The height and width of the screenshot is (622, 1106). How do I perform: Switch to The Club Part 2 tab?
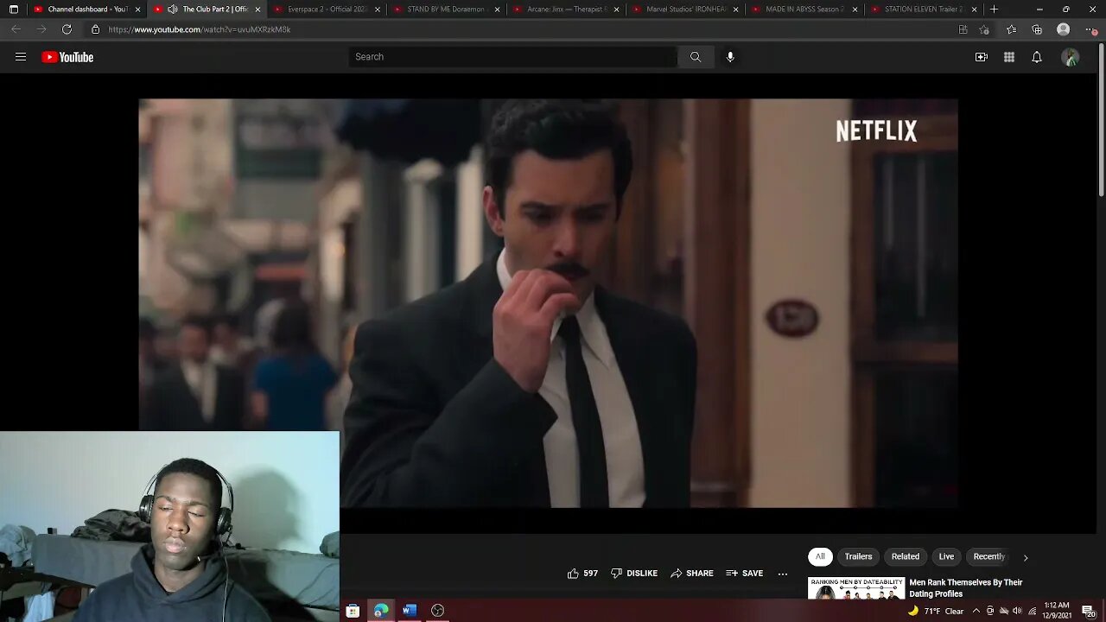207,10
